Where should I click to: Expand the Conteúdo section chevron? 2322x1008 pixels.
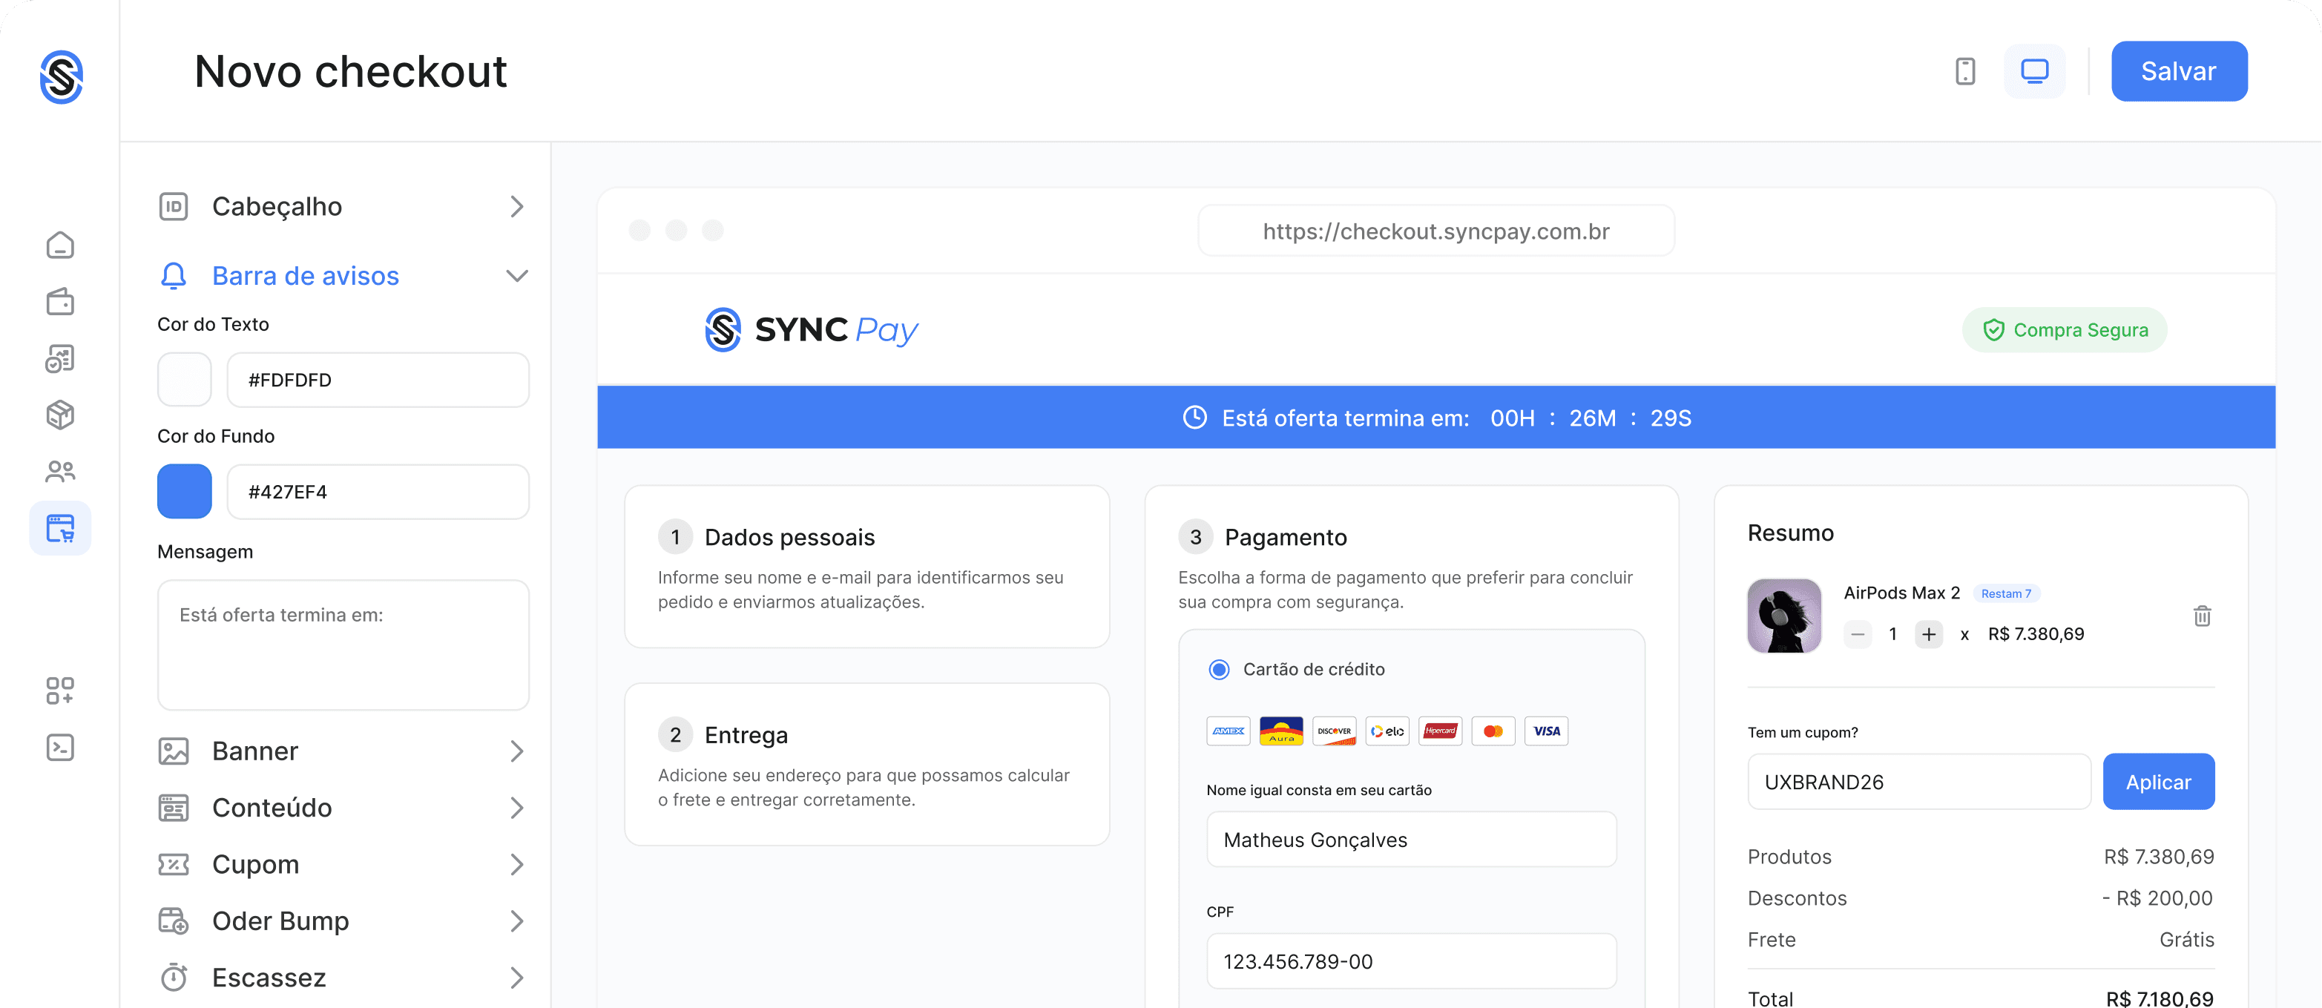point(516,808)
